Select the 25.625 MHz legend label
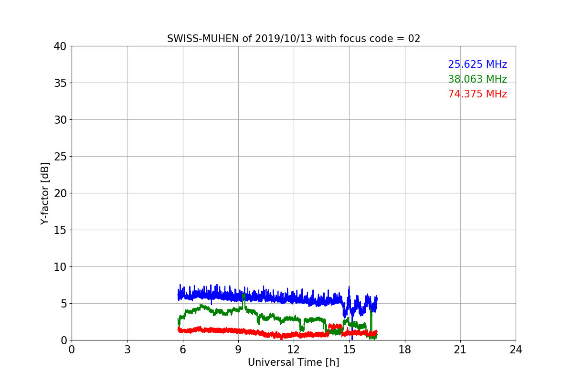The width and height of the screenshot is (573, 382). (x=477, y=64)
